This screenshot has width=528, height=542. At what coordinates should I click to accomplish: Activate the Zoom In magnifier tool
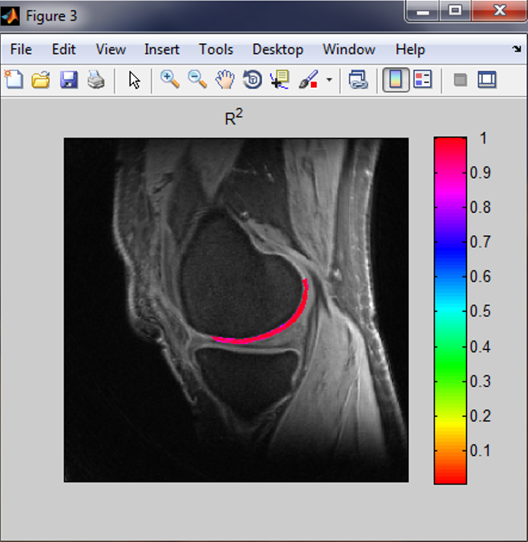[170, 79]
